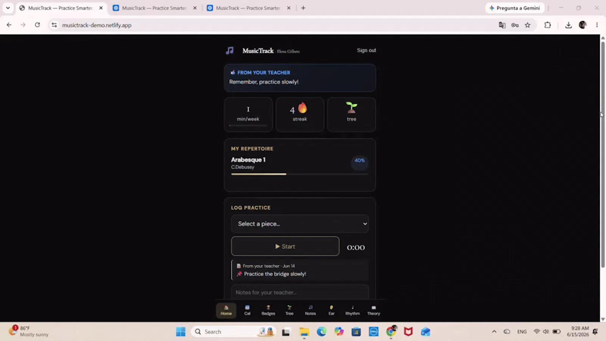Image resolution: width=606 pixels, height=341 pixels.
Task: Close the second MusicTrack tab
Action: coord(195,8)
